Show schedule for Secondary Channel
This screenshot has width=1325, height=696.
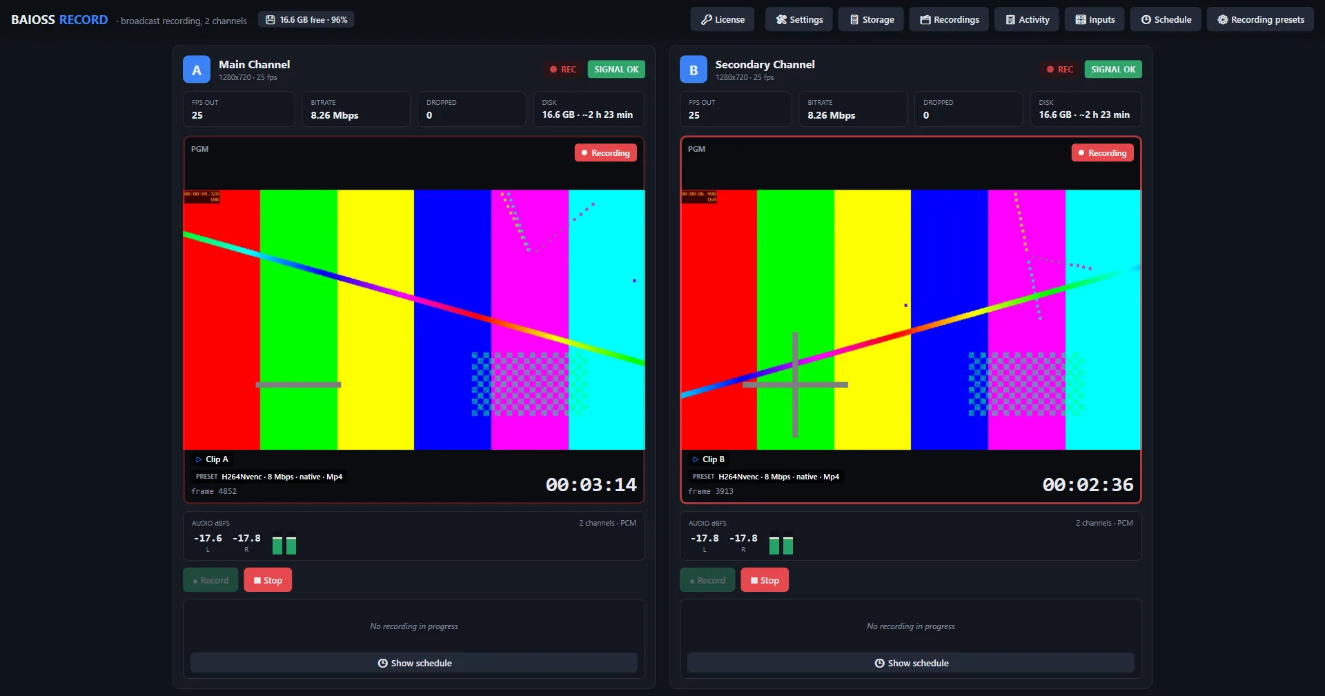(x=911, y=663)
